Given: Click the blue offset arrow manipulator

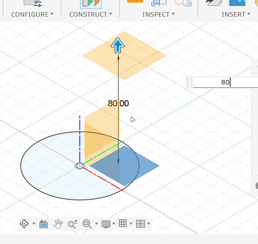Looking at the screenshot, I should (x=118, y=45).
